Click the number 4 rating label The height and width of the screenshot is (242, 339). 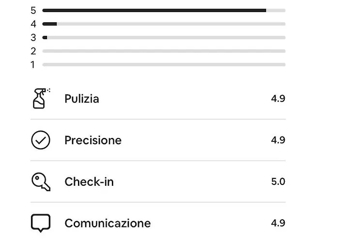coord(33,24)
